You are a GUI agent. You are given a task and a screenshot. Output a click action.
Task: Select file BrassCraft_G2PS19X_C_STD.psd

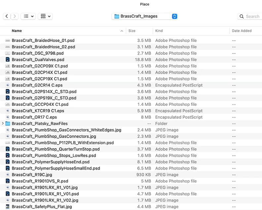click(x=44, y=98)
